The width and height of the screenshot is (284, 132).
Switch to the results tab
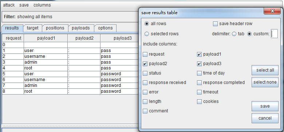click(12, 28)
